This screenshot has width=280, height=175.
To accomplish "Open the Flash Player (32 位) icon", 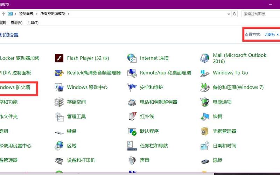I will tap(59, 58).
